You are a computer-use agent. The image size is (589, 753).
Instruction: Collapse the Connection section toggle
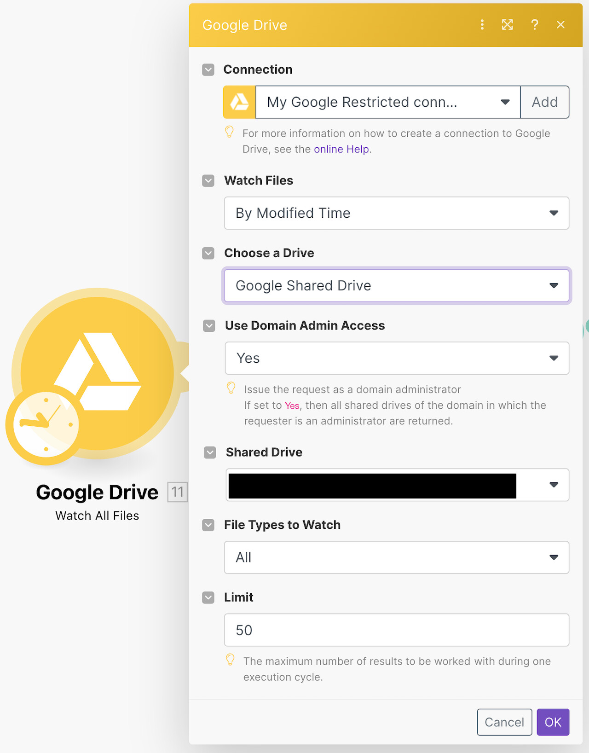pos(208,70)
